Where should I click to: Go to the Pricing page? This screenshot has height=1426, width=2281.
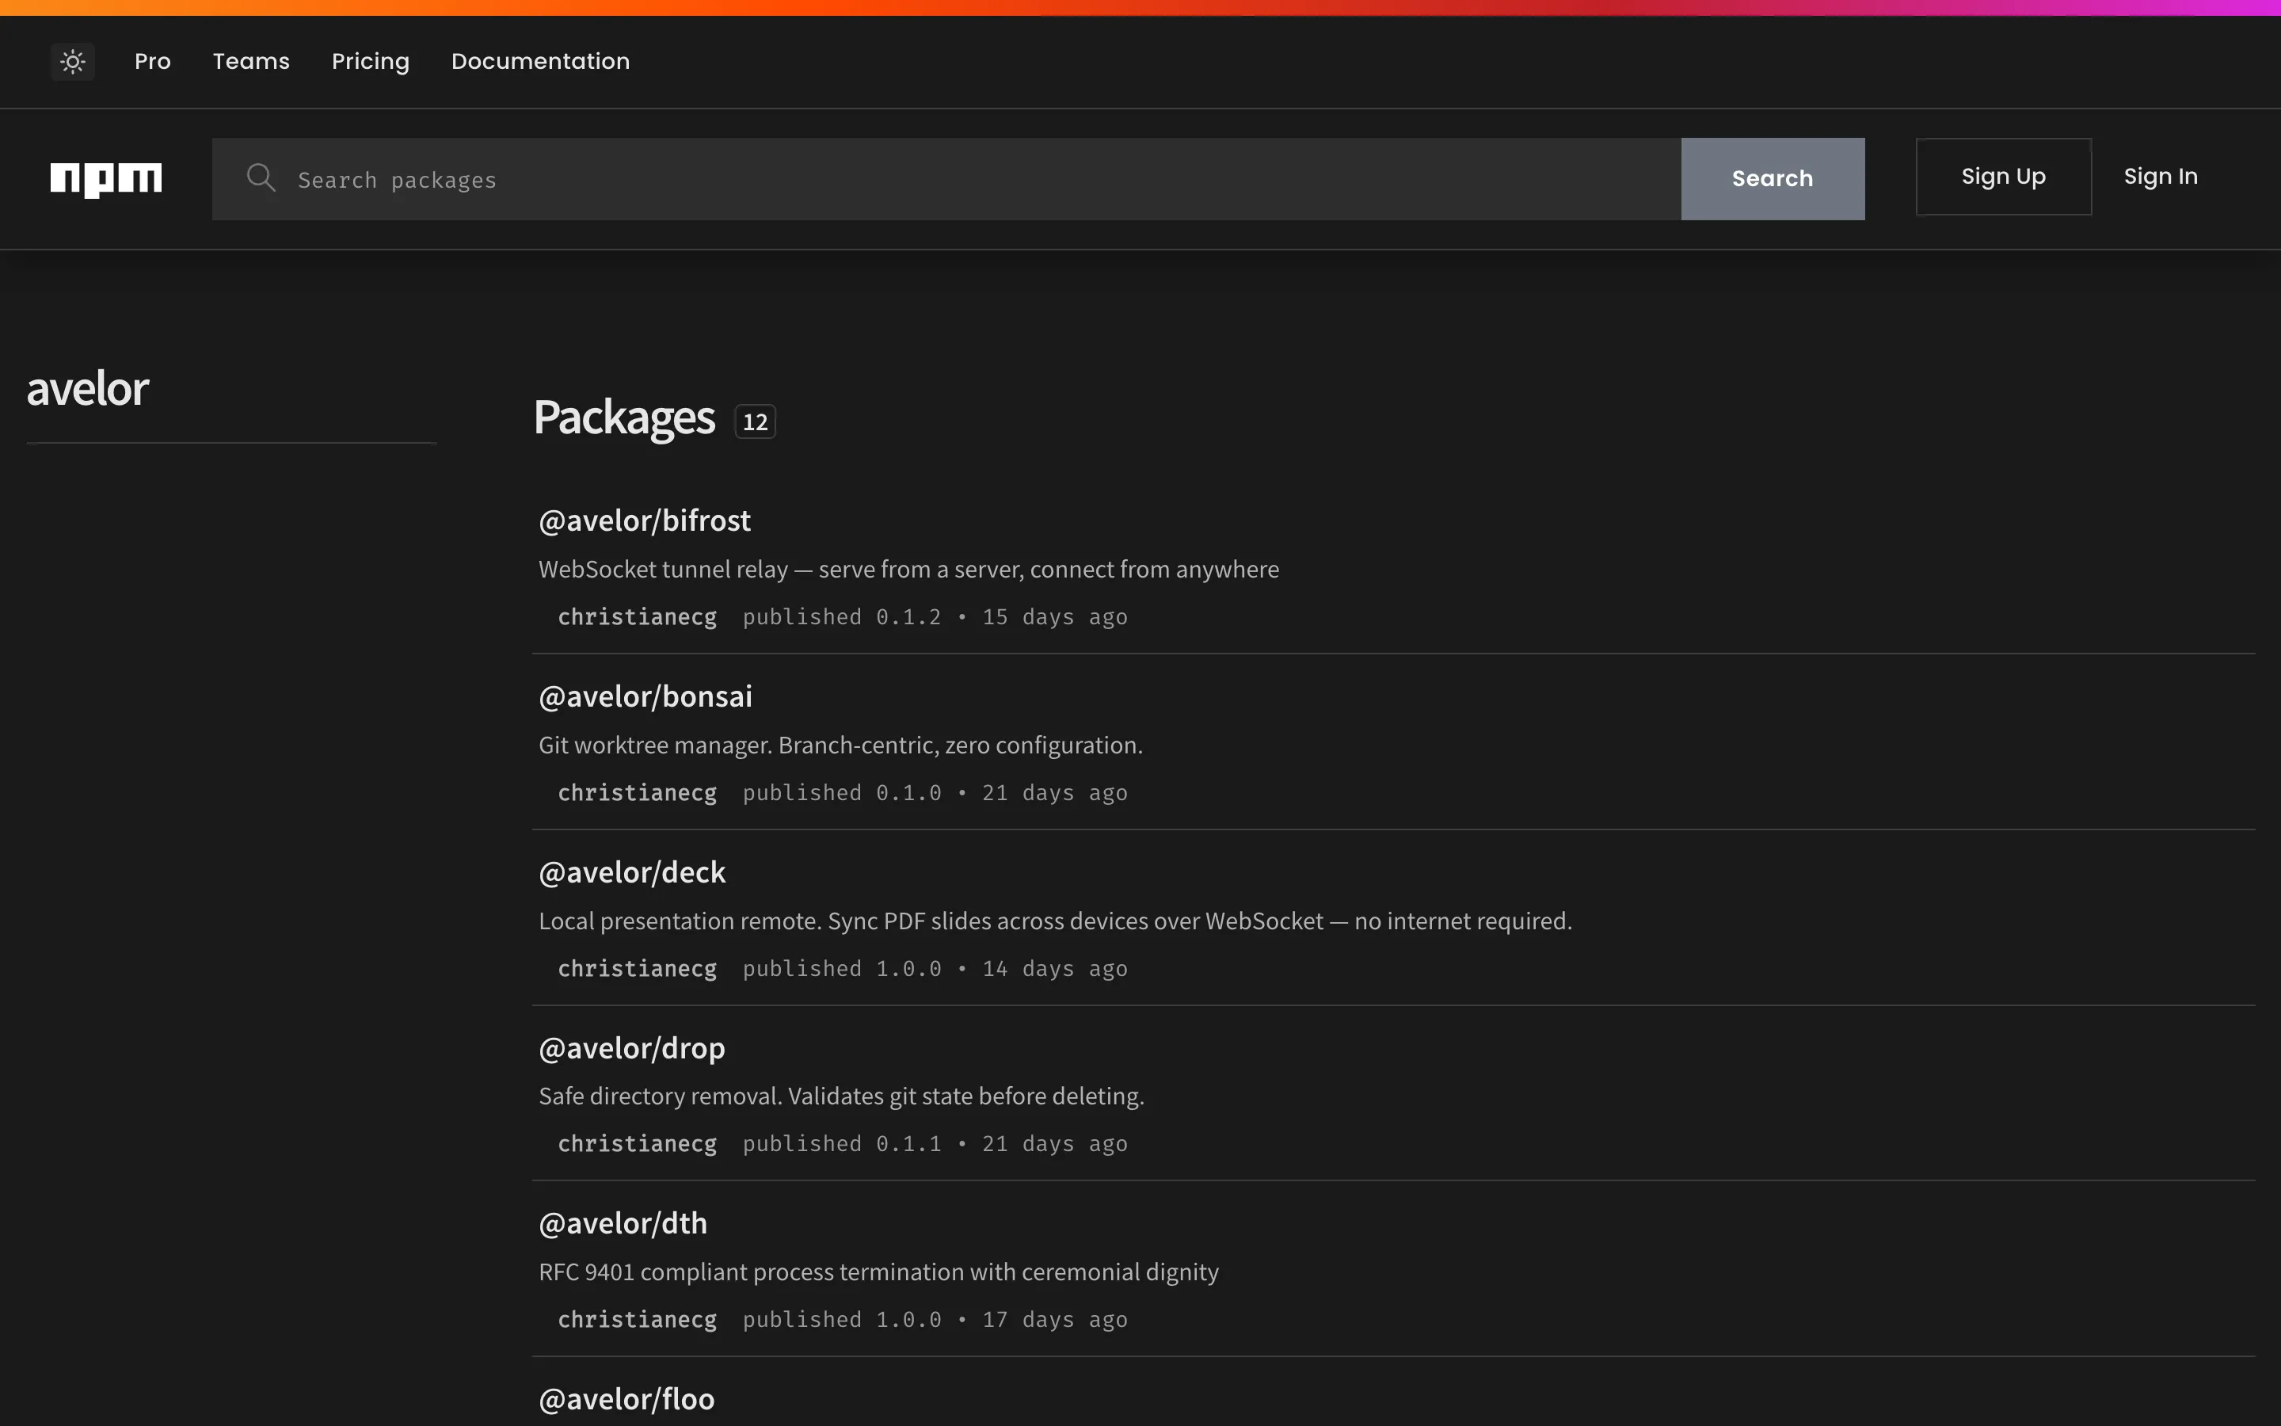[x=371, y=61]
